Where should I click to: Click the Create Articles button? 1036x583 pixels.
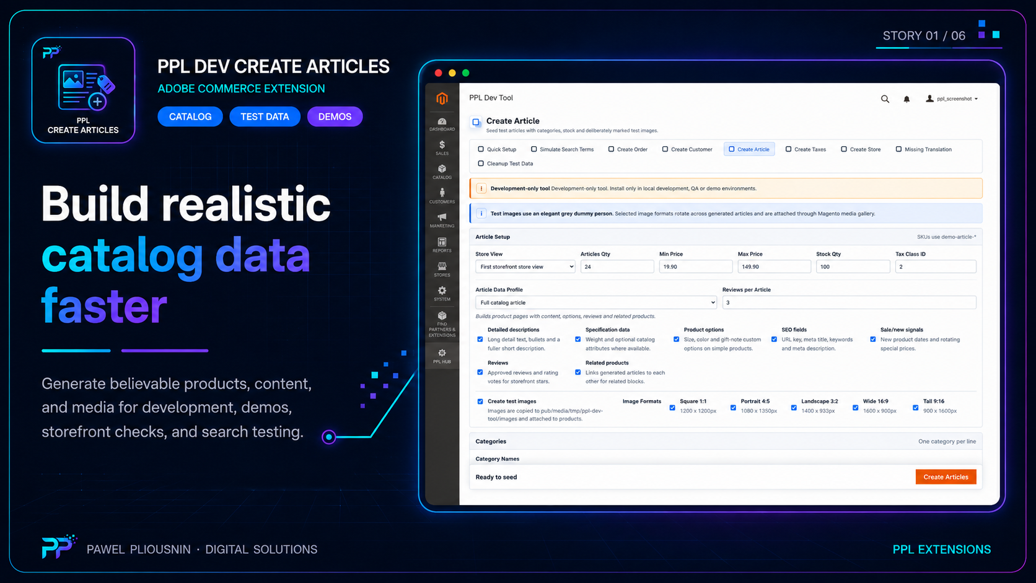tap(946, 477)
